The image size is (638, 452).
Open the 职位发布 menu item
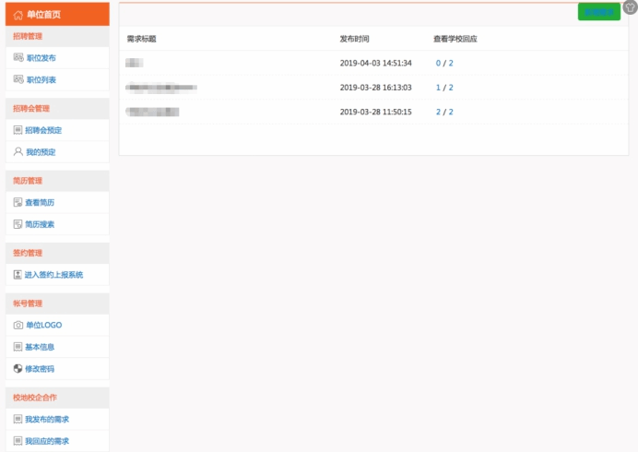[57, 58]
